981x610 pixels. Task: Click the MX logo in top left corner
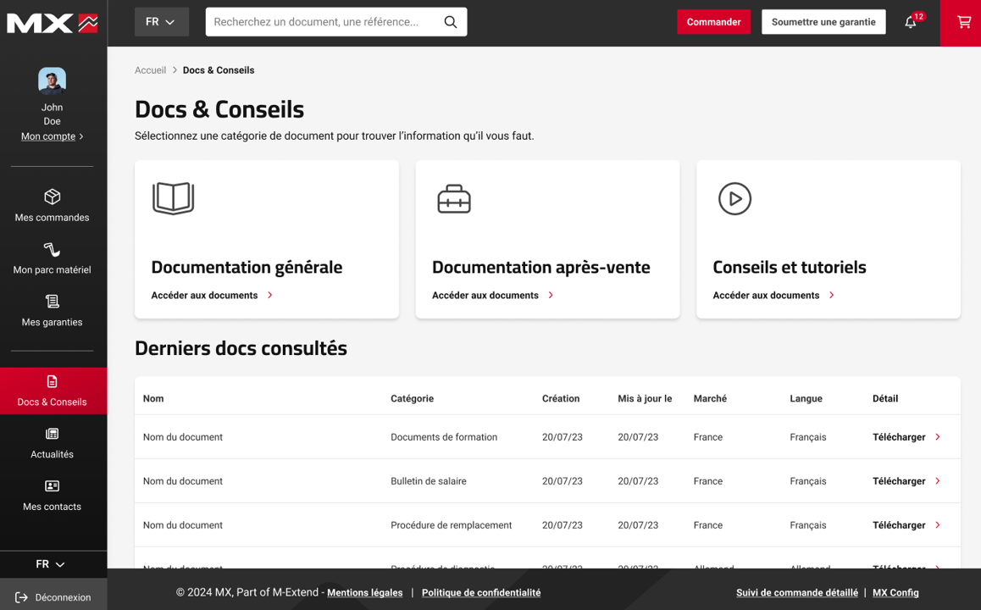pos(52,23)
